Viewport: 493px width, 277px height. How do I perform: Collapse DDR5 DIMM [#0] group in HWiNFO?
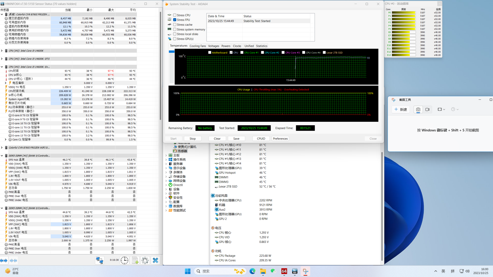pos(2,156)
